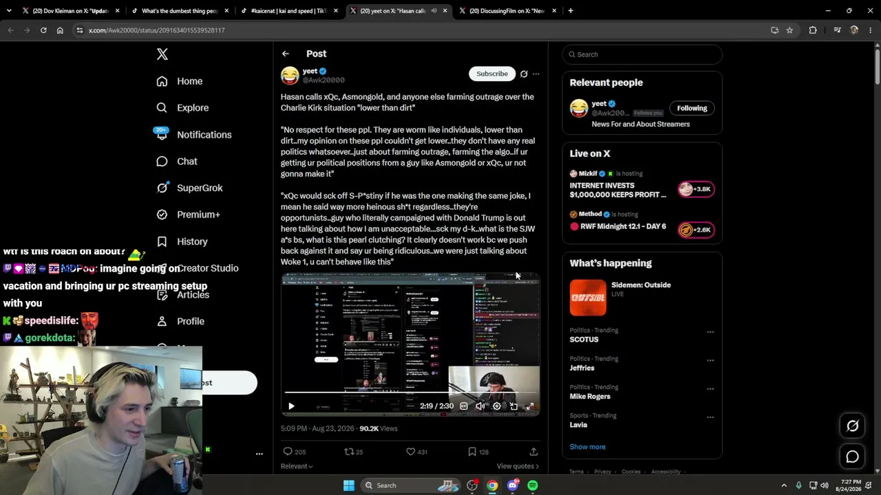
Task: Open Chrome profile avatar
Action: [x=854, y=30]
